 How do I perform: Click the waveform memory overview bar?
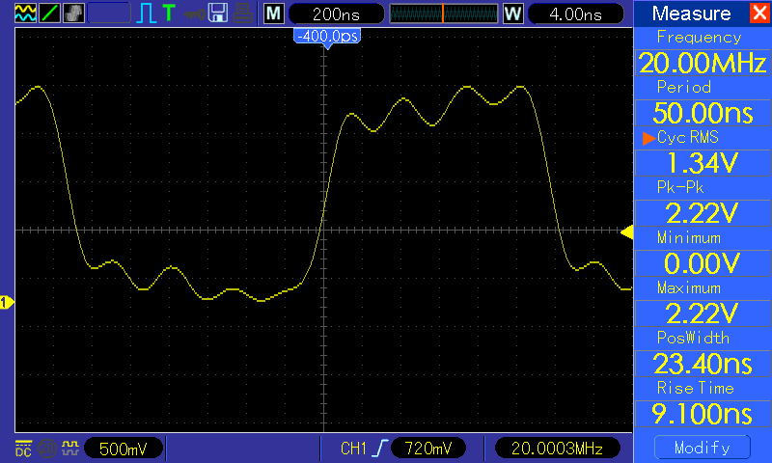444,14
